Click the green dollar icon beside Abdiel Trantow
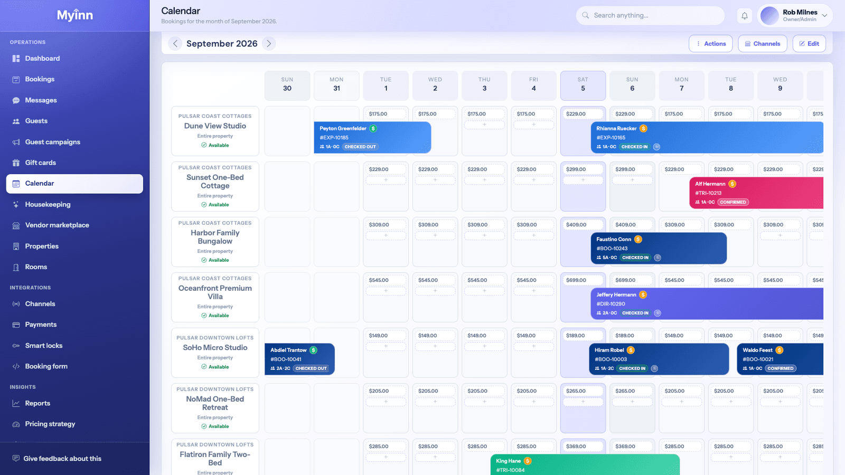The width and height of the screenshot is (845, 475). (x=313, y=350)
